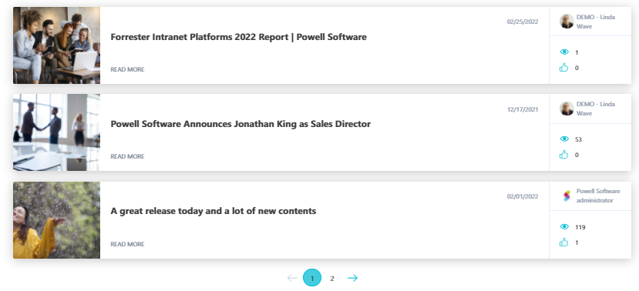Click the previous page left arrow
Viewport: 639px width, 291px height.
click(292, 278)
